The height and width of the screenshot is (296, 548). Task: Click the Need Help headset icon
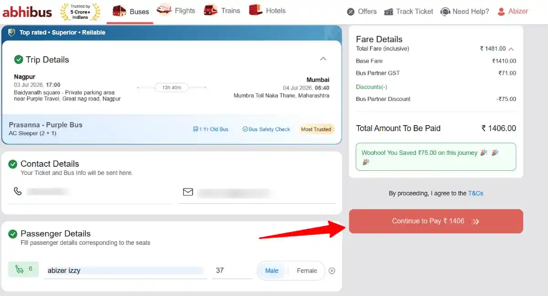[445, 12]
